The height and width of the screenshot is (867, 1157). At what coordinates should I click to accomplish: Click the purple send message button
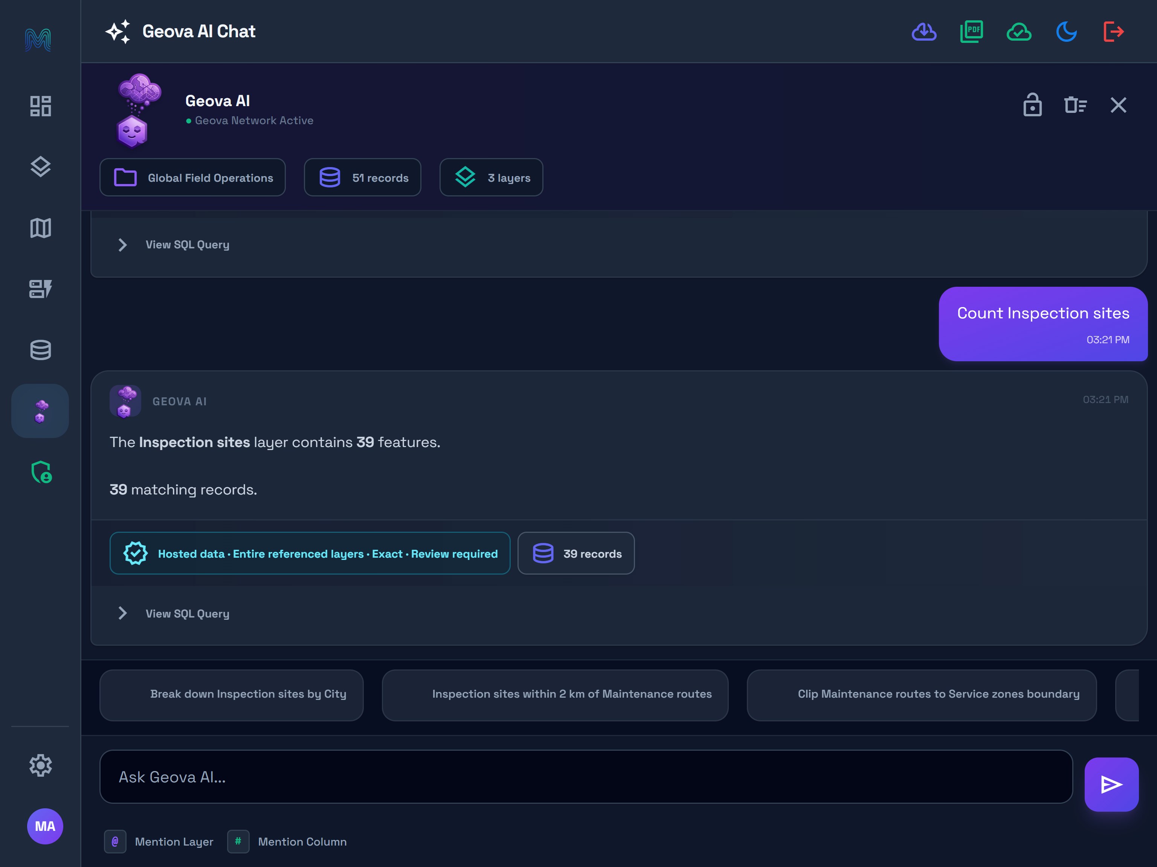pyautogui.click(x=1111, y=785)
